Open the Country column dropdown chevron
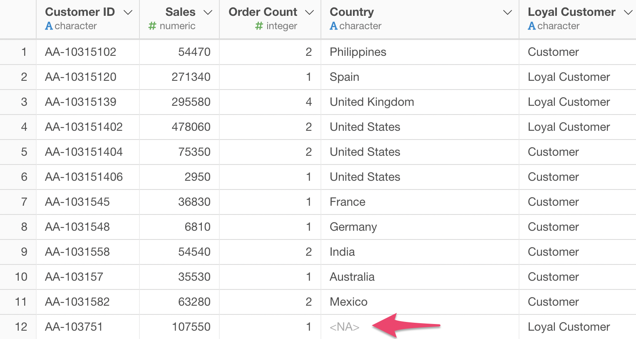Viewport: 636px width, 339px height. point(507,12)
